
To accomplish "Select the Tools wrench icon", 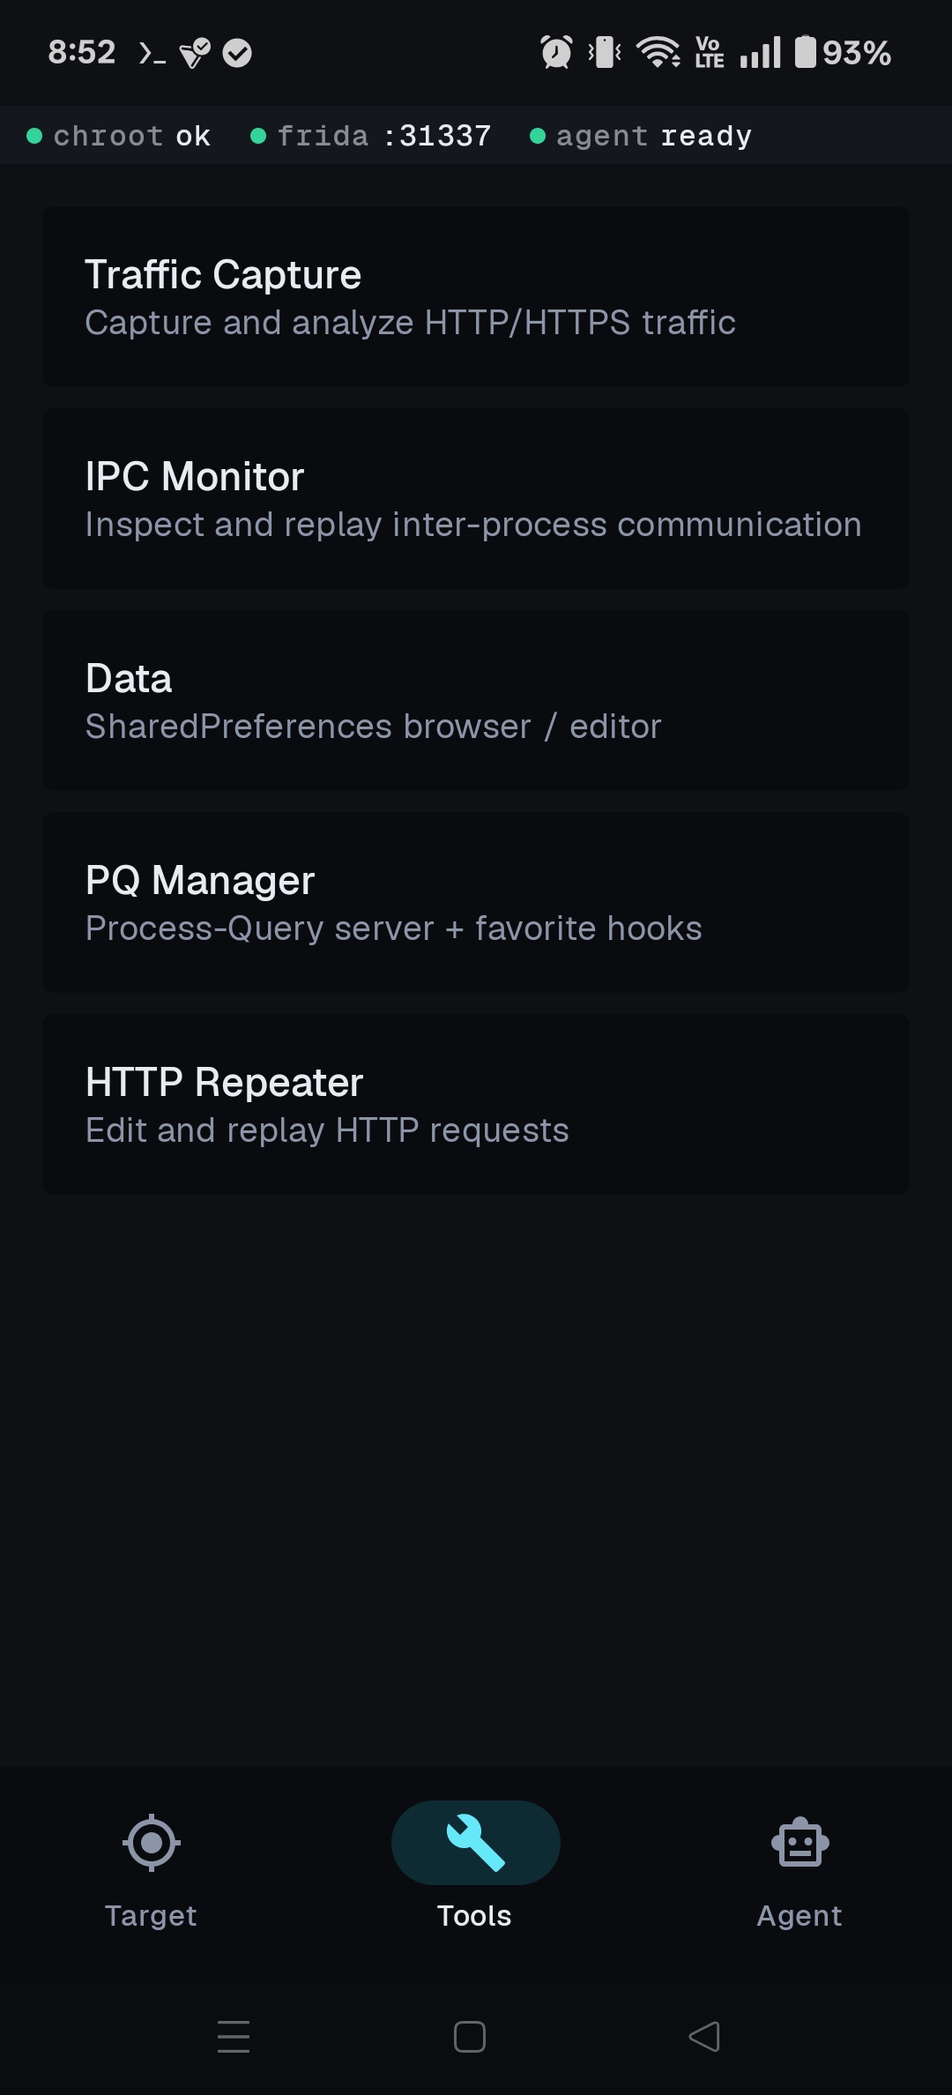I will [476, 1842].
